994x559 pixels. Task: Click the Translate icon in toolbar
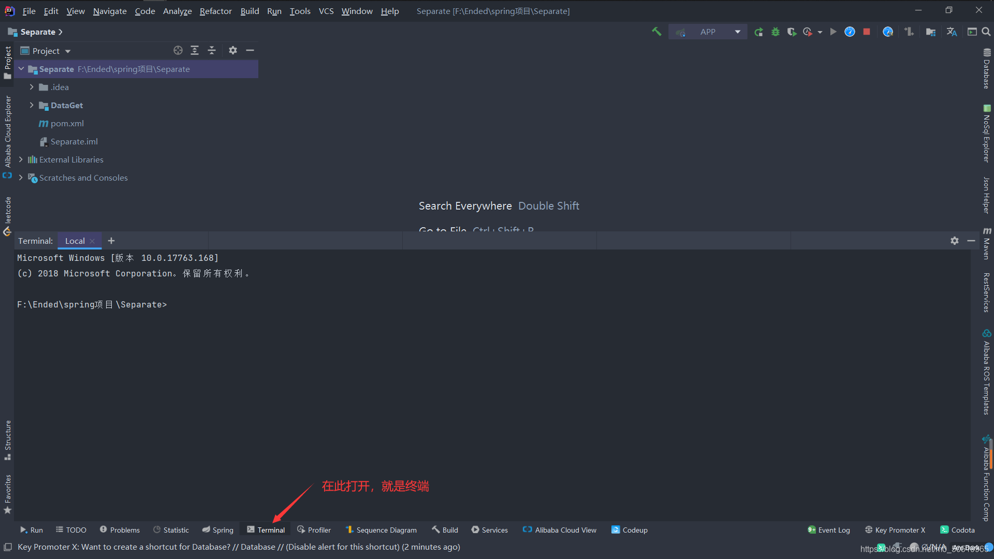(x=952, y=32)
